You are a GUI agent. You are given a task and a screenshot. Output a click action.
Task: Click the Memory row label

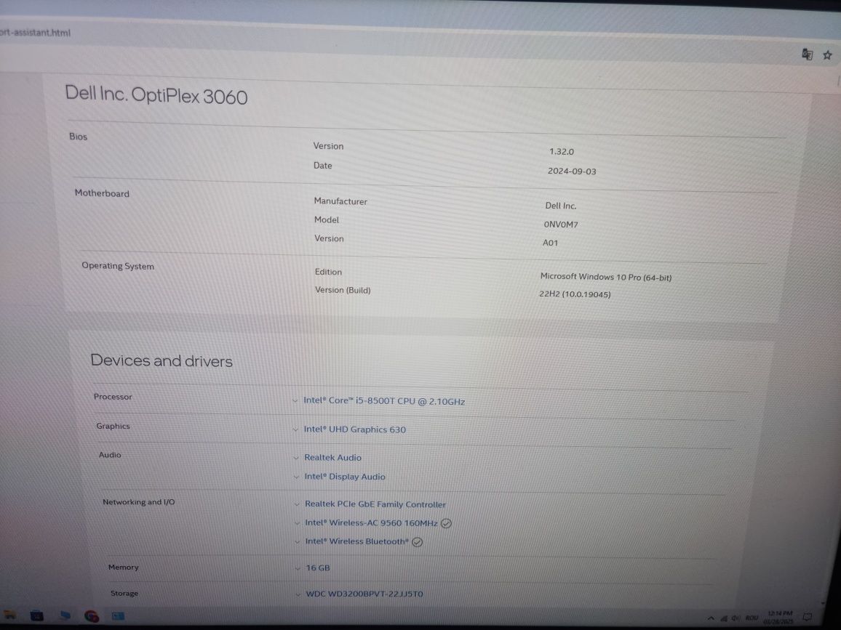tap(124, 568)
